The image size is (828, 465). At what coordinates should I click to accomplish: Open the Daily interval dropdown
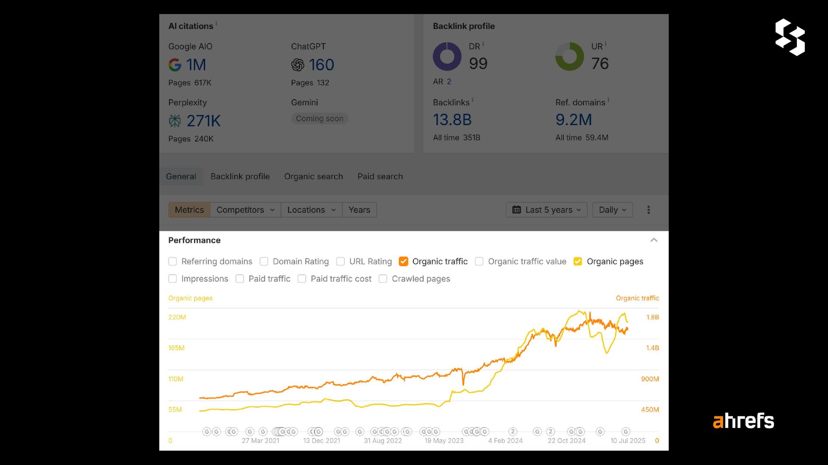coord(612,210)
